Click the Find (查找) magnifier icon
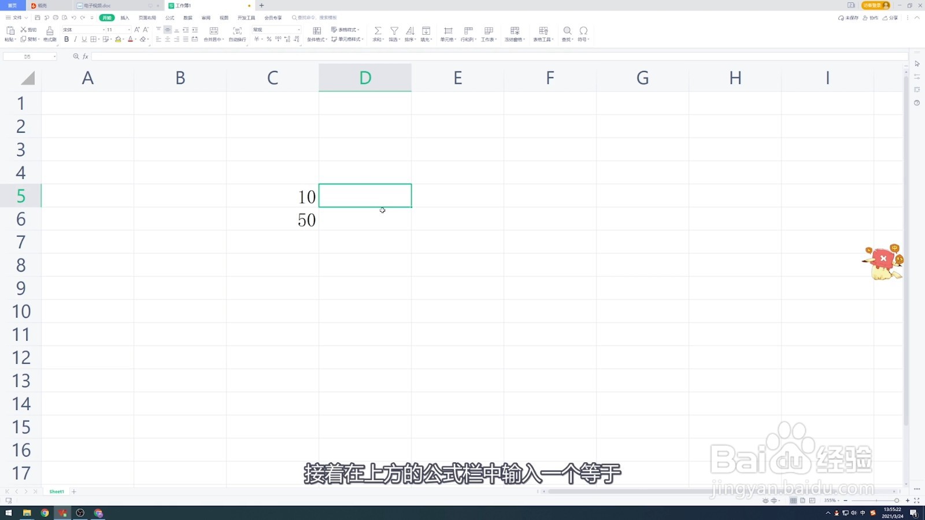 pyautogui.click(x=567, y=31)
